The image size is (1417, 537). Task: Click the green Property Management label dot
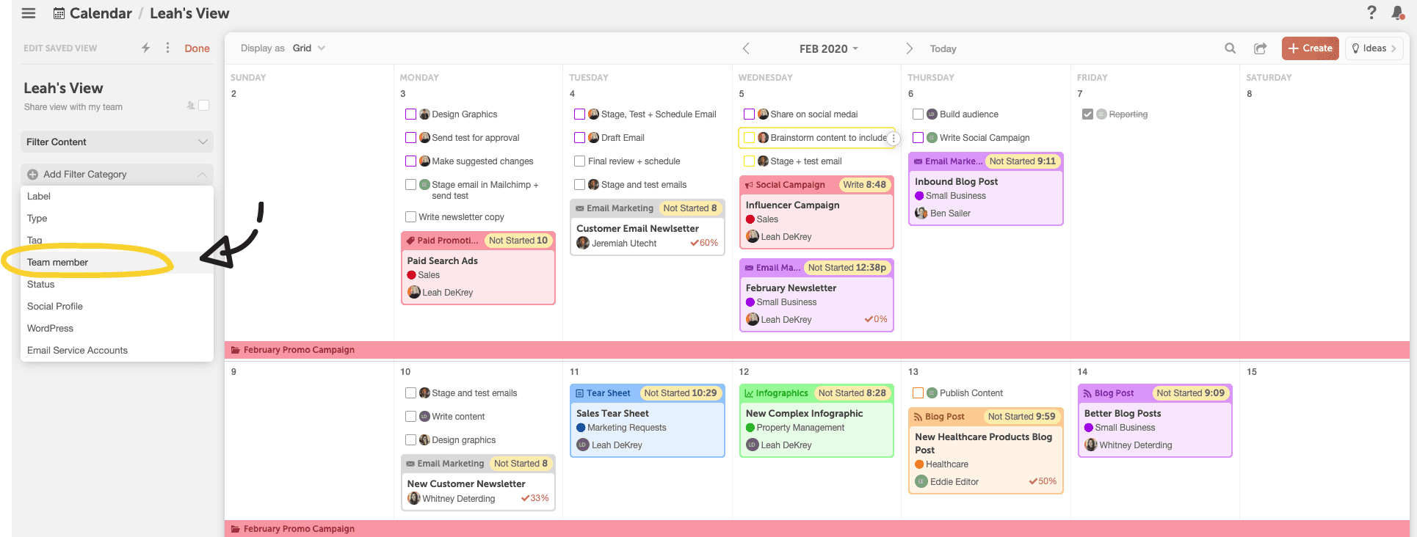[750, 428]
